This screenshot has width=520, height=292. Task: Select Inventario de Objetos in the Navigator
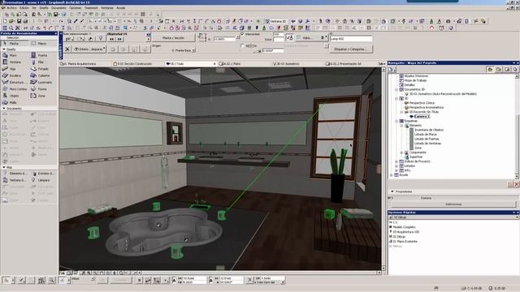coord(429,130)
